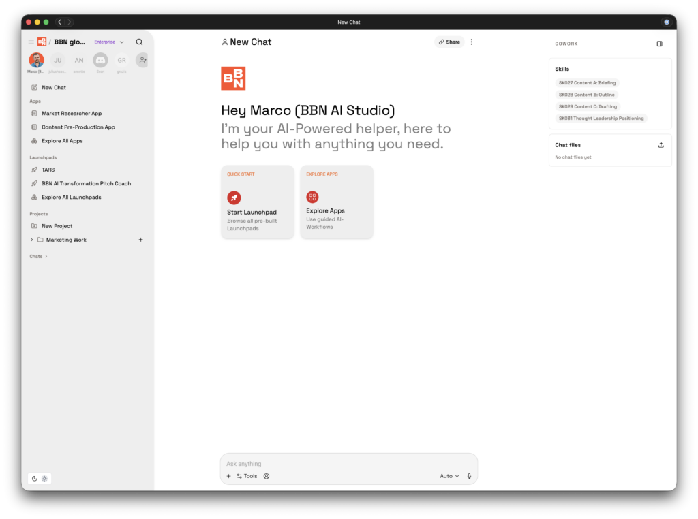Click the plus attach icon in composer
This screenshot has width=698, height=519.
click(229, 476)
